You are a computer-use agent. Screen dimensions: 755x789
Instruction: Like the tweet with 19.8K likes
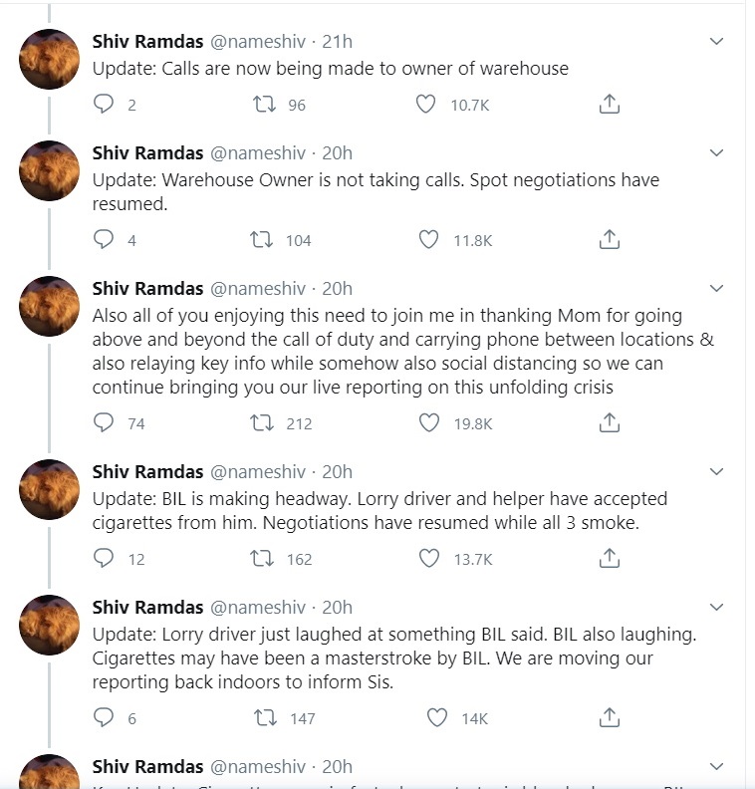pos(429,422)
